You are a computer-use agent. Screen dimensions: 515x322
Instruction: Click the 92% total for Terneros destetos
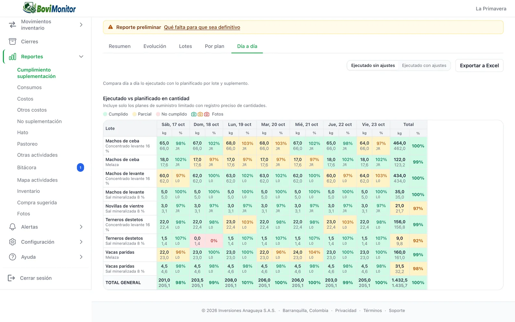(x=418, y=241)
